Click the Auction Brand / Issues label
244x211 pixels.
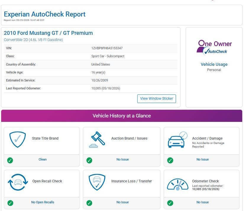pos(129,138)
